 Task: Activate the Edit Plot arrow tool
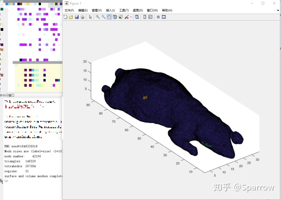click(90, 17)
